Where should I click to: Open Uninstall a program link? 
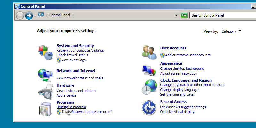[71, 107]
